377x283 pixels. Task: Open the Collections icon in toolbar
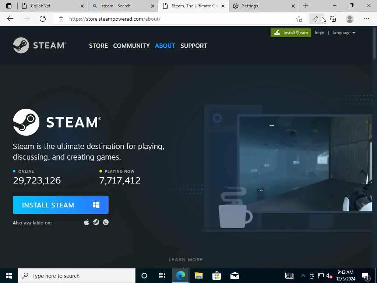pos(333,19)
